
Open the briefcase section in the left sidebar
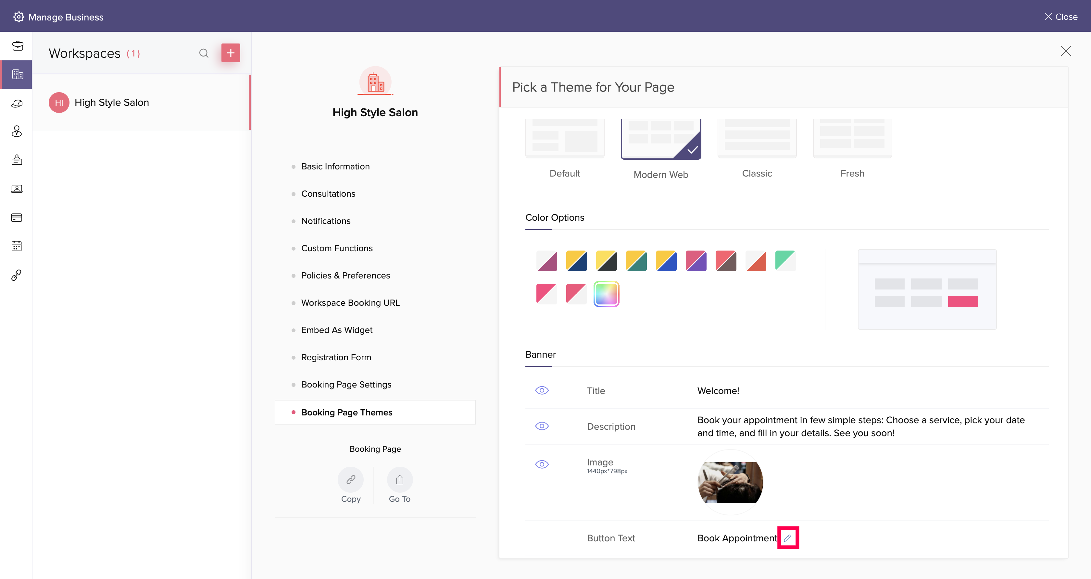click(x=17, y=46)
